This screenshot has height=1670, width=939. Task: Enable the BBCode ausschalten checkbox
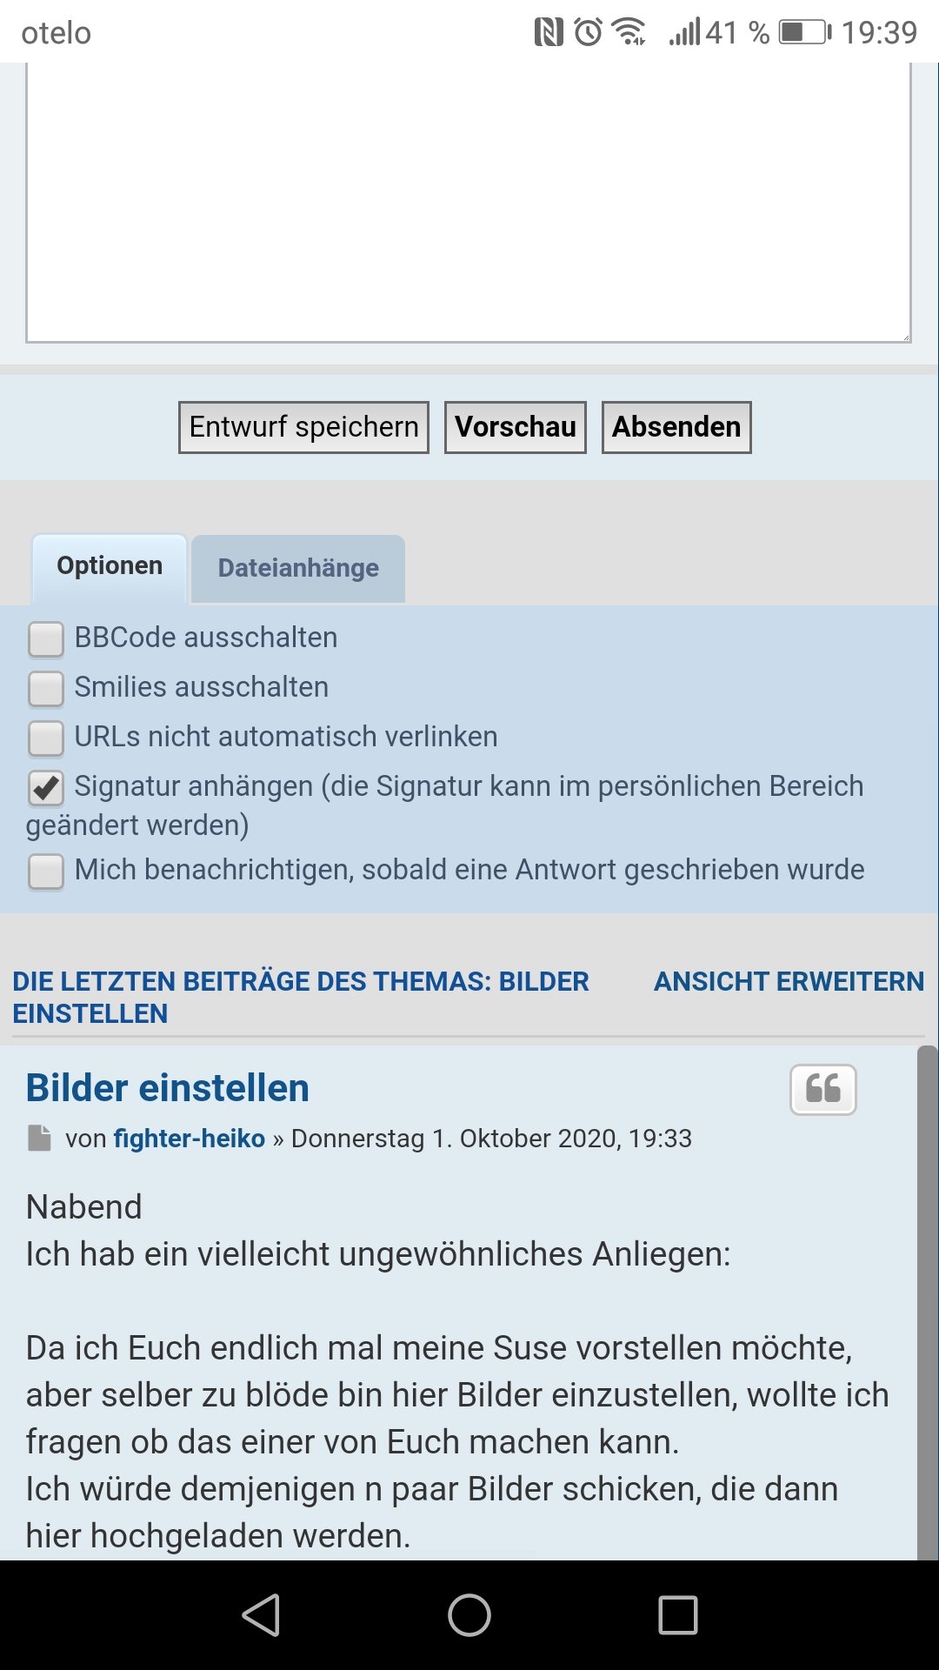coord(46,638)
